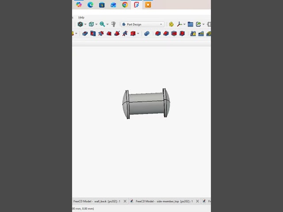Open Microsoft Store from the taskbar

point(102,5)
